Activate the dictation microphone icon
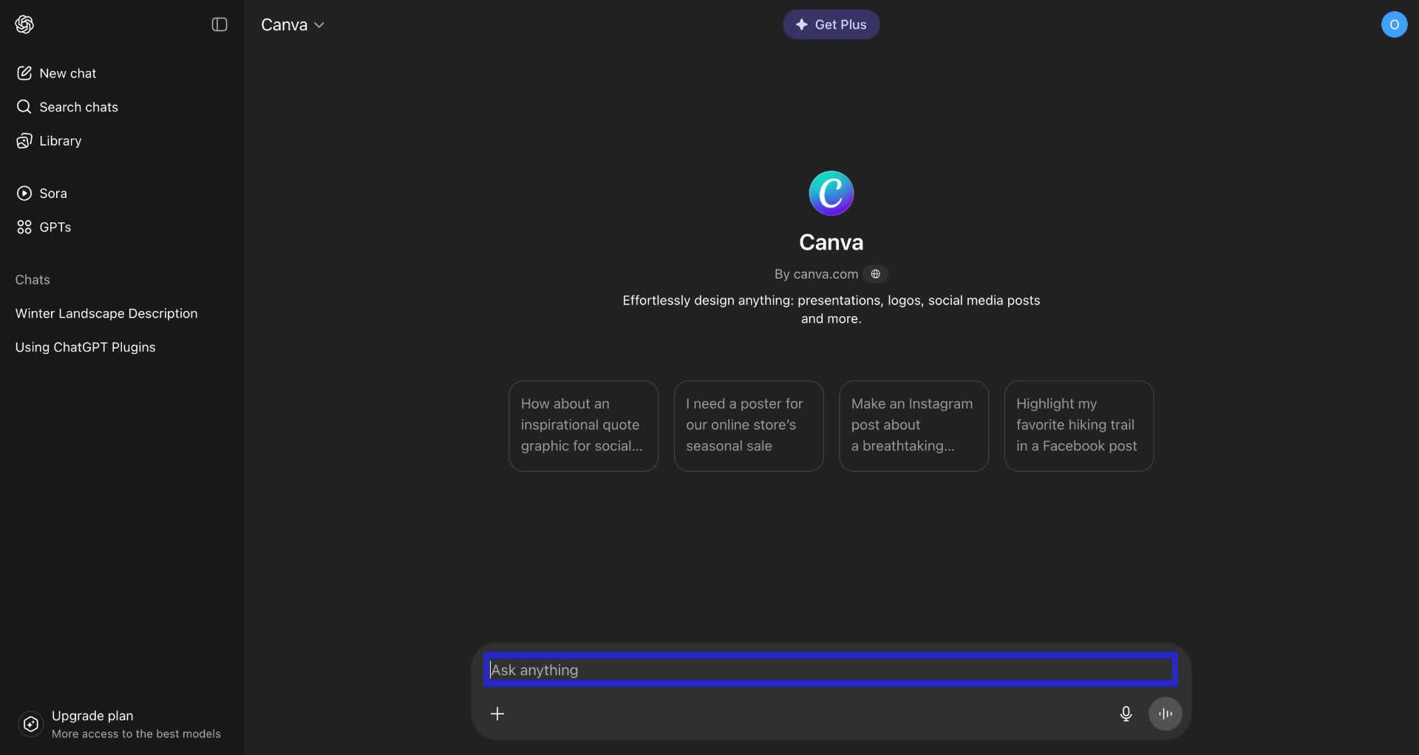Viewport: 1419px width, 755px height. (1126, 714)
